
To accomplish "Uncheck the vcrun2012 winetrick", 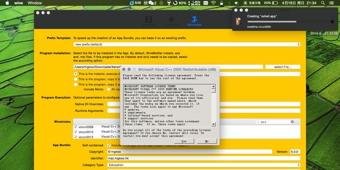I will point(76,137).
